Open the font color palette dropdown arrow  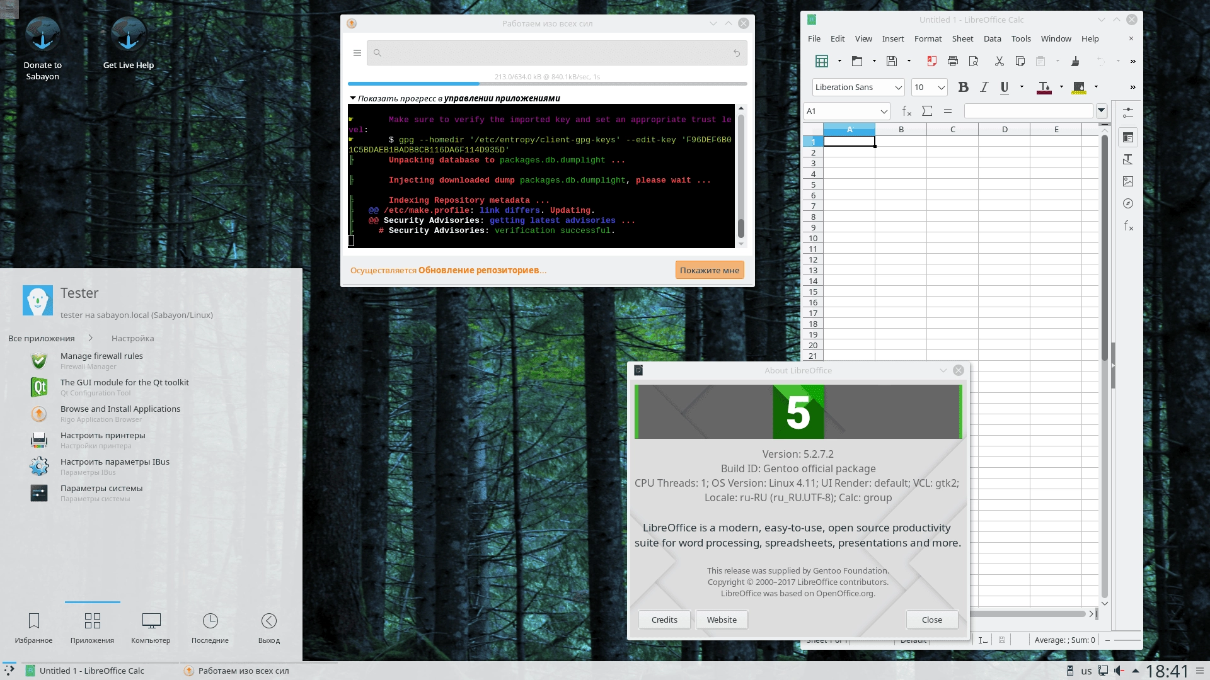pos(1061,87)
